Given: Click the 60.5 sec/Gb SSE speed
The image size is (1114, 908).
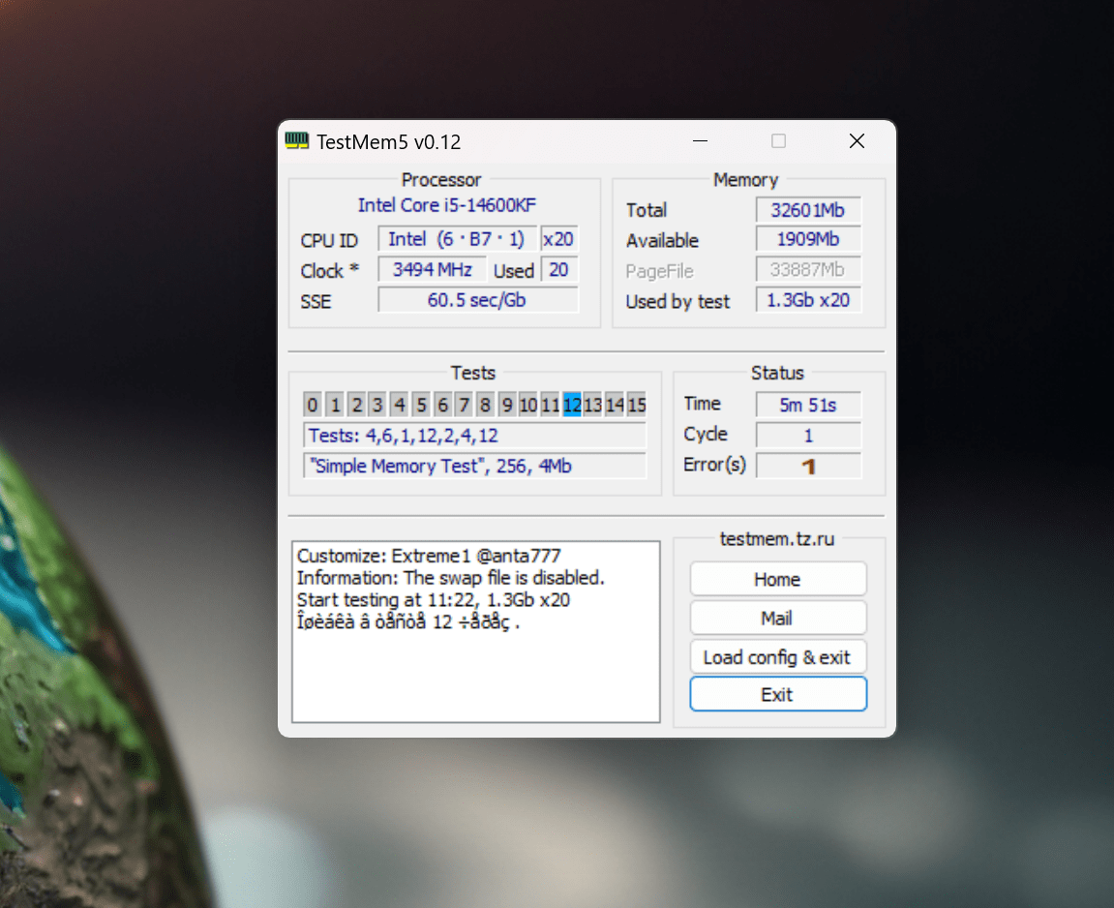Looking at the screenshot, I should coord(477,300).
